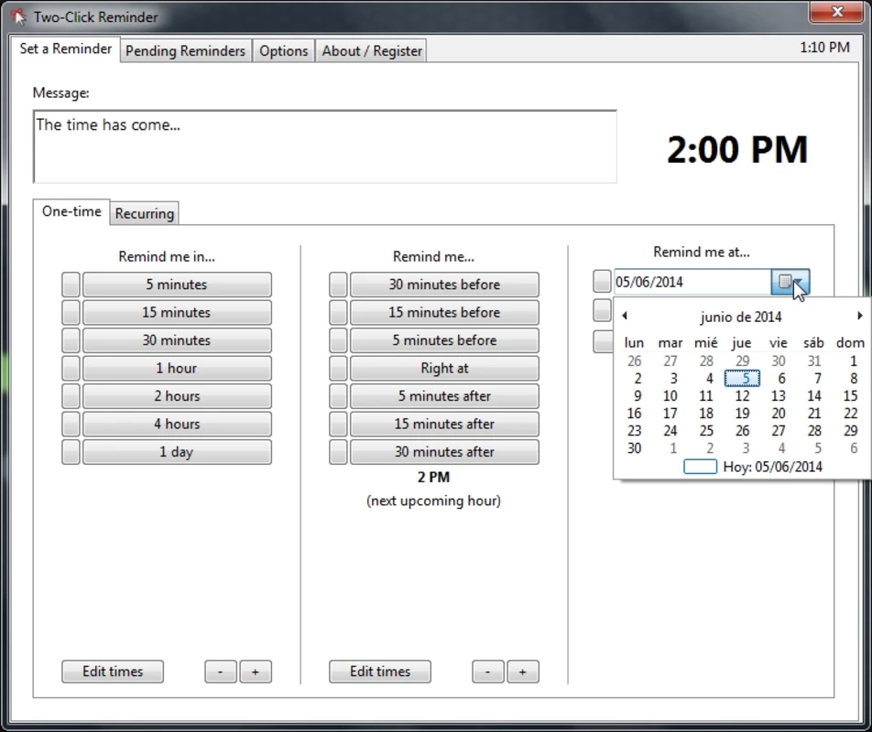Select the highlighted day 5 in June
Screen dimensions: 872x732
click(742, 378)
